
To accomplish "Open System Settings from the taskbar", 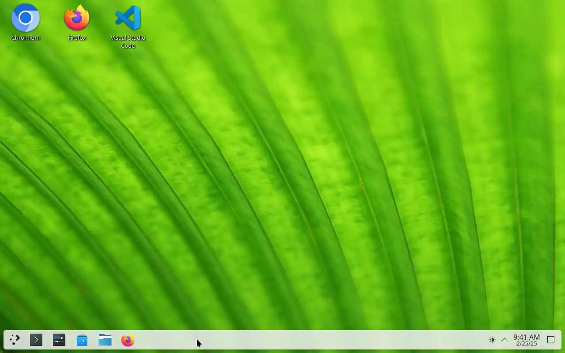I will [x=59, y=340].
